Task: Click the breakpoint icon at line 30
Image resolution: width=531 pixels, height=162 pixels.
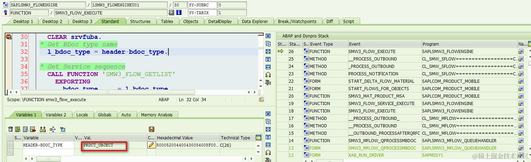Action: click(x=9, y=37)
